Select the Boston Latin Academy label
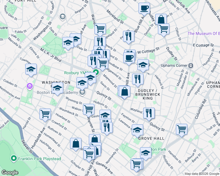 click(x=57, y=93)
